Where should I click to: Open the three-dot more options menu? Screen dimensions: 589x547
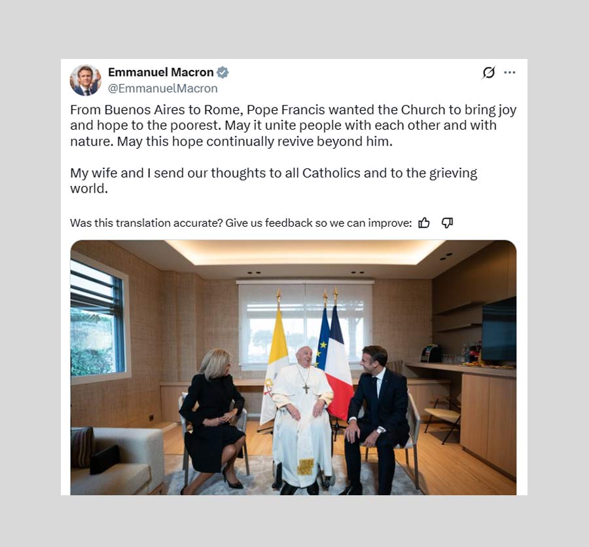point(509,72)
